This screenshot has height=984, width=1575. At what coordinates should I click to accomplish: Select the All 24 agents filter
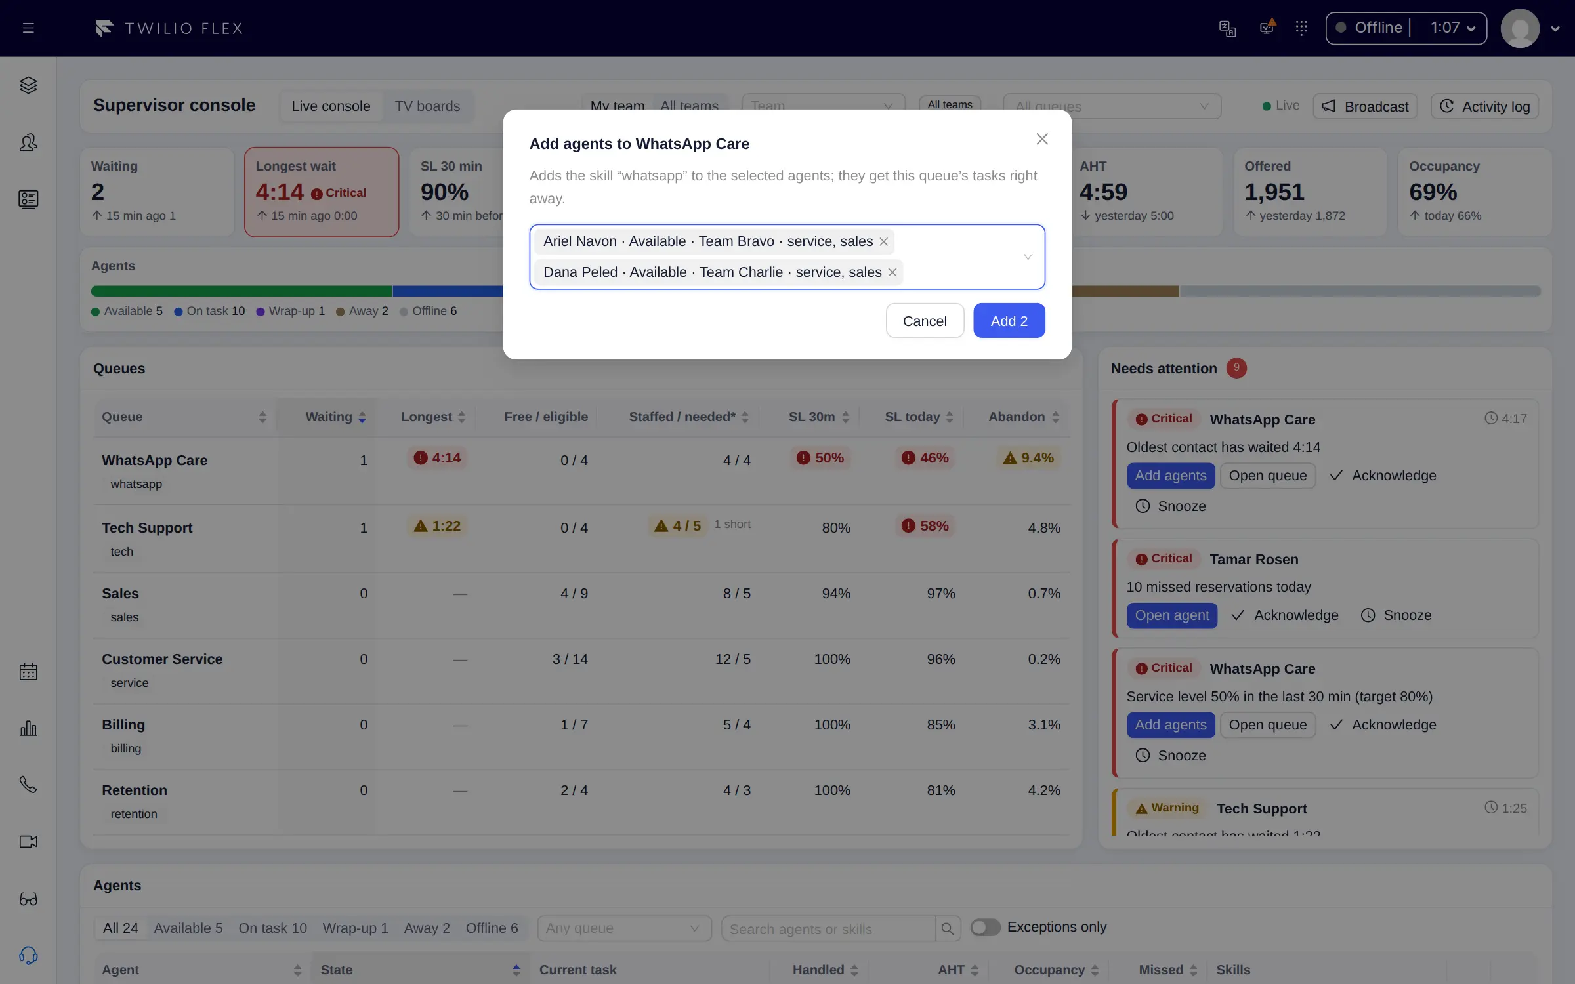121,928
